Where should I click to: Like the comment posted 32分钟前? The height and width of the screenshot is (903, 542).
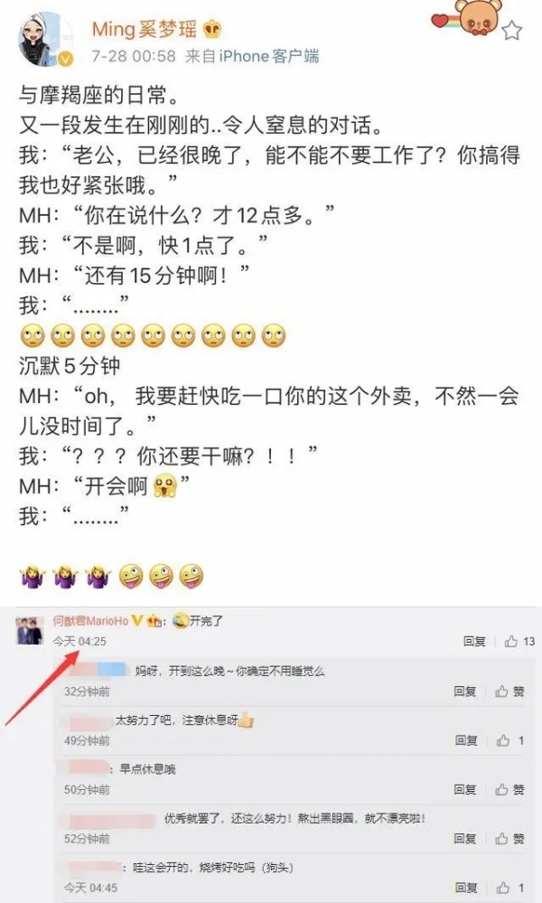(x=509, y=691)
